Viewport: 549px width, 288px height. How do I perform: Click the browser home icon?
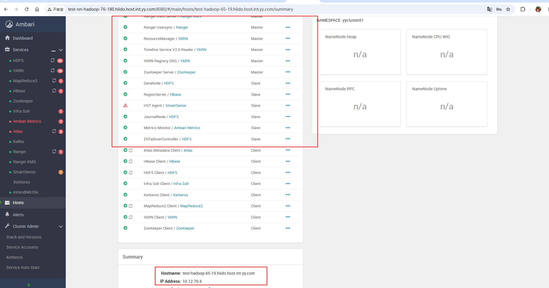click(x=37, y=9)
